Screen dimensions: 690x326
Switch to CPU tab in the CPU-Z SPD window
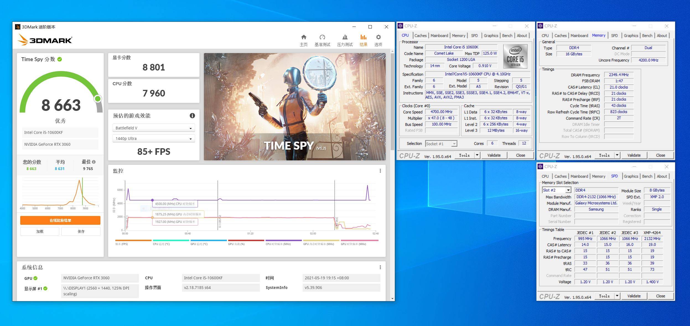(545, 176)
